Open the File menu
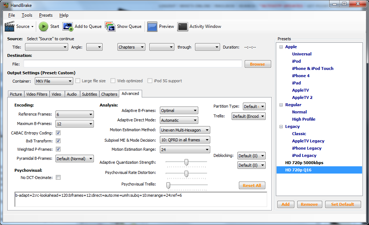 click(12, 15)
